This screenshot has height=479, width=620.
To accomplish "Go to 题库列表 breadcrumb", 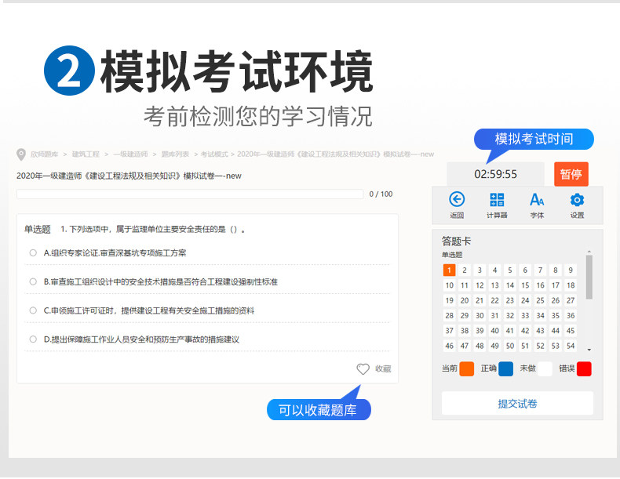I will [x=175, y=154].
